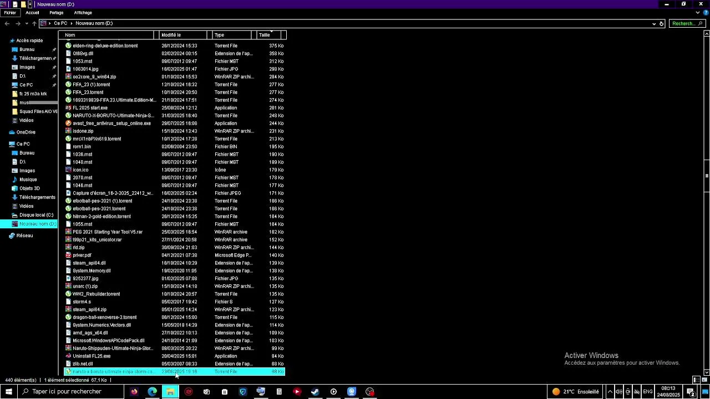Viewport: 710px width, 399px height.
Task: Click the icon of icon.ico file
Action: tap(68, 170)
